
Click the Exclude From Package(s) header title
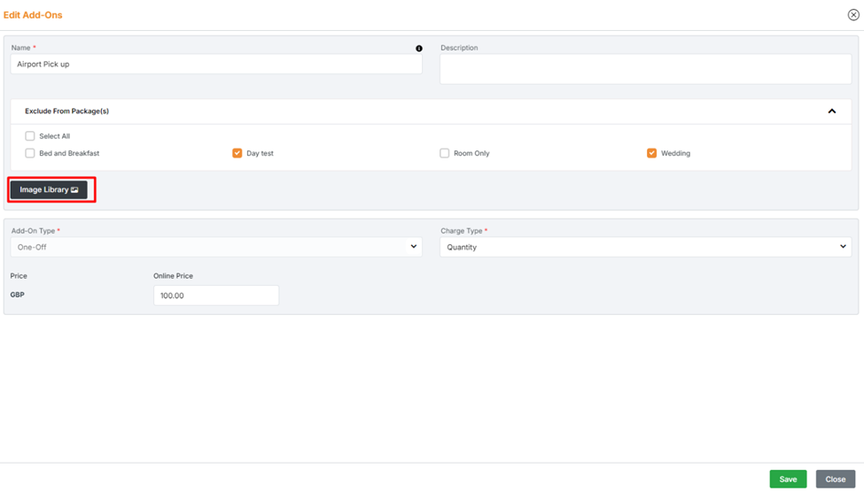66,111
